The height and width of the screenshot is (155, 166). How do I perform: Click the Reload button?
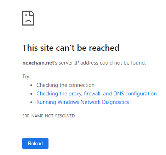[35, 143]
